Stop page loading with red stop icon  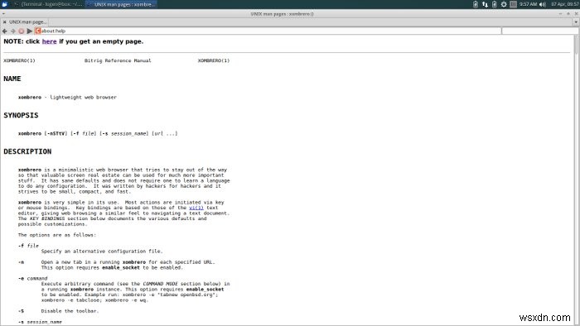pos(21,31)
